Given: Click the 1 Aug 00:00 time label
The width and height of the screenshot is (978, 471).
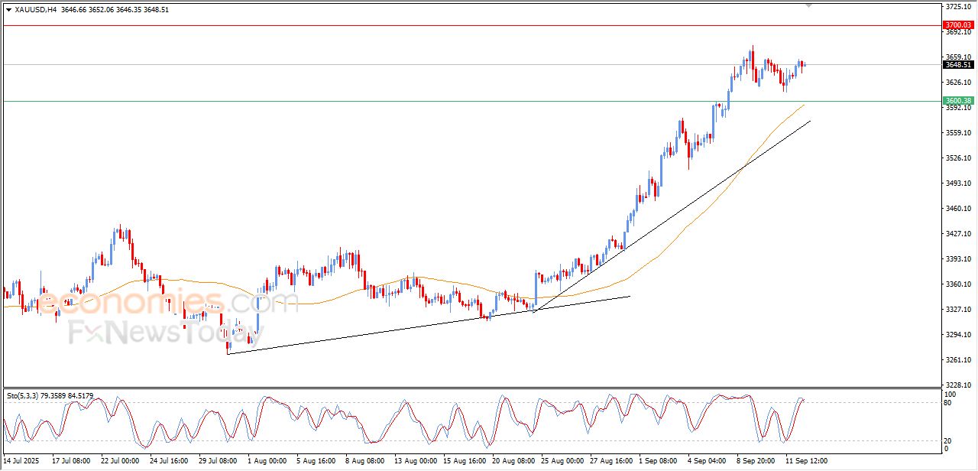Looking at the screenshot, I should (x=267, y=461).
